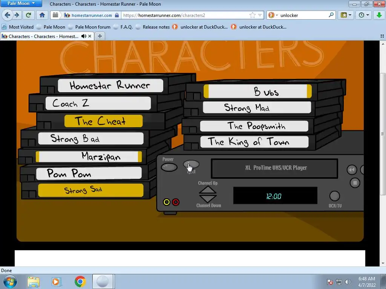386x289 pixels.
Task: Select The King of Town tape
Action: (254, 142)
